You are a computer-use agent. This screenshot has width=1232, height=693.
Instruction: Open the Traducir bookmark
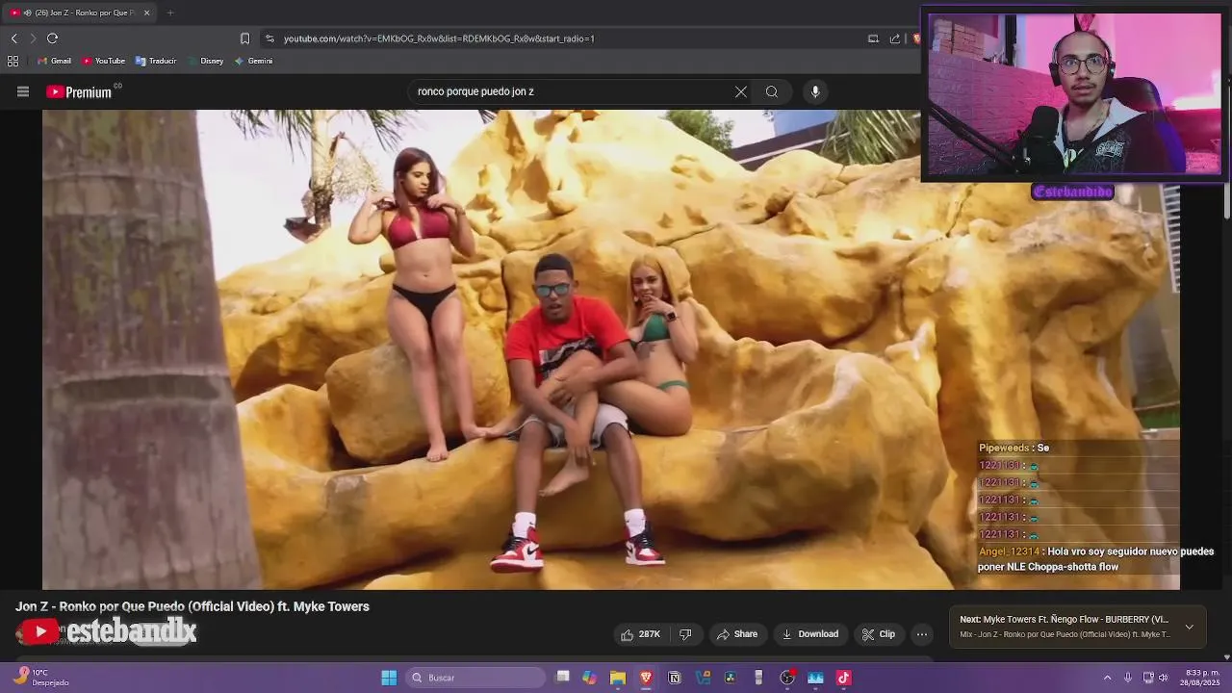pyautogui.click(x=156, y=61)
